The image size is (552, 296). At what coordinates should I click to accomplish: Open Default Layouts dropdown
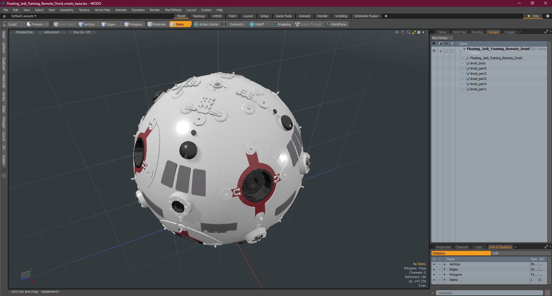click(x=24, y=16)
